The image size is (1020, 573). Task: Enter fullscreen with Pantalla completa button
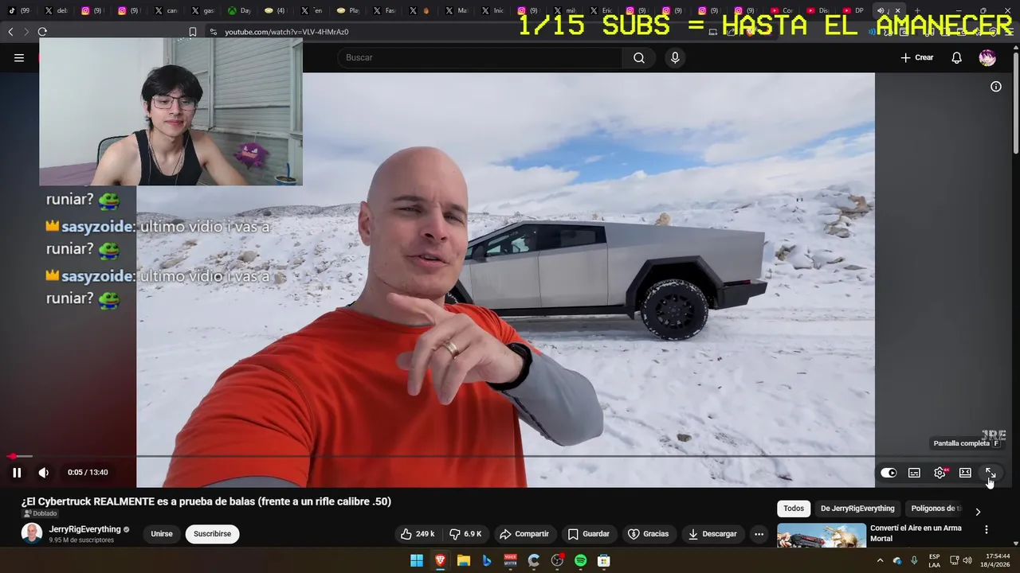pos(991,473)
